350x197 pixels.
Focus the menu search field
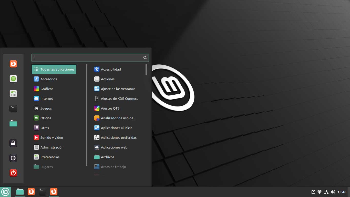tap(90, 58)
